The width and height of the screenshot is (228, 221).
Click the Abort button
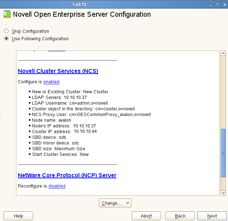click(146, 216)
